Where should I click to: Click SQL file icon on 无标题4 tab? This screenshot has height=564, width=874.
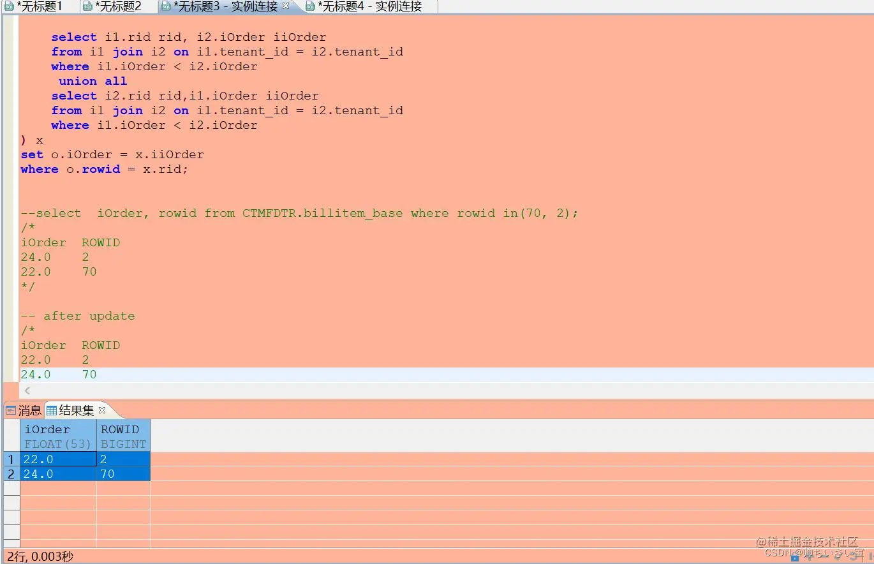point(311,6)
